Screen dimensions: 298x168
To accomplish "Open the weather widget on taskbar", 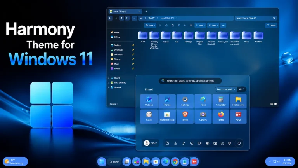I will pos(16,161).
